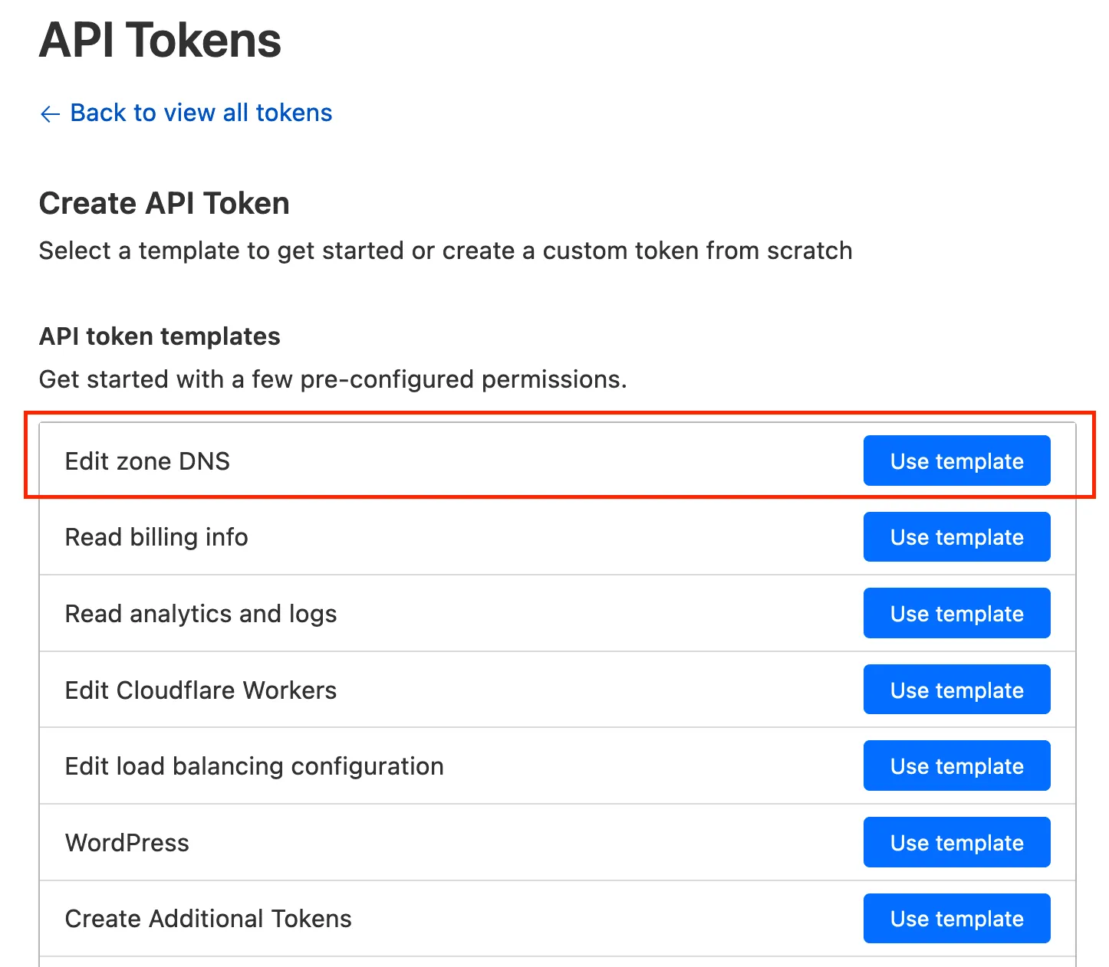Select the Read billing info row label
This screenshot has height=967, width=1109.
coord(156,537)
